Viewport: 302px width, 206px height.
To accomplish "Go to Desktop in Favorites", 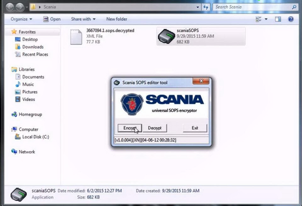I will click(30, 39).
